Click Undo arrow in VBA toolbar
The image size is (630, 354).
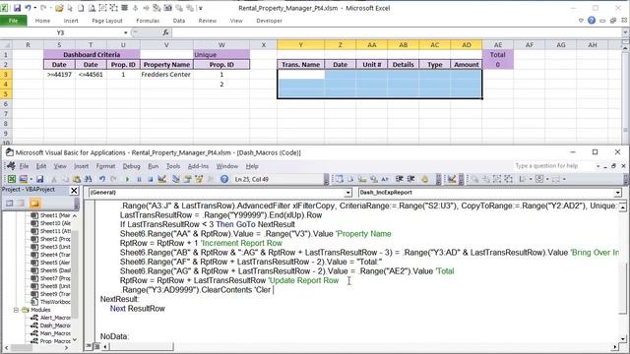click(x=102, y=179)
